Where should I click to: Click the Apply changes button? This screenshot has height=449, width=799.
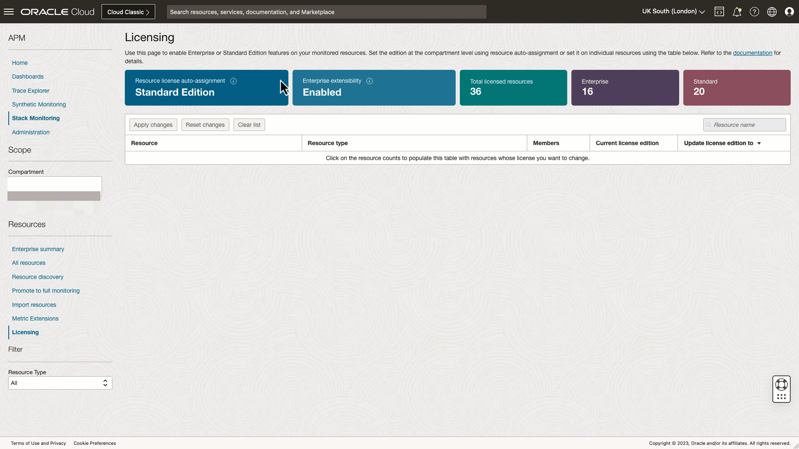click(153, 125)
